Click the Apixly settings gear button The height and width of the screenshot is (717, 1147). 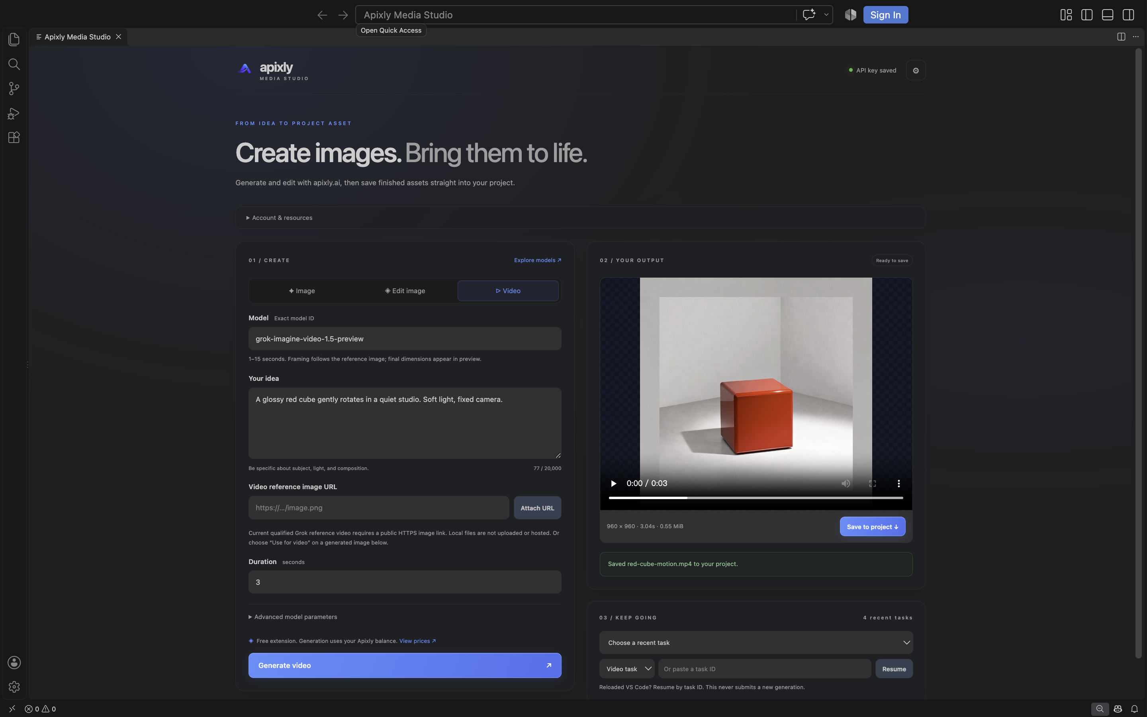tap(916, 70)
